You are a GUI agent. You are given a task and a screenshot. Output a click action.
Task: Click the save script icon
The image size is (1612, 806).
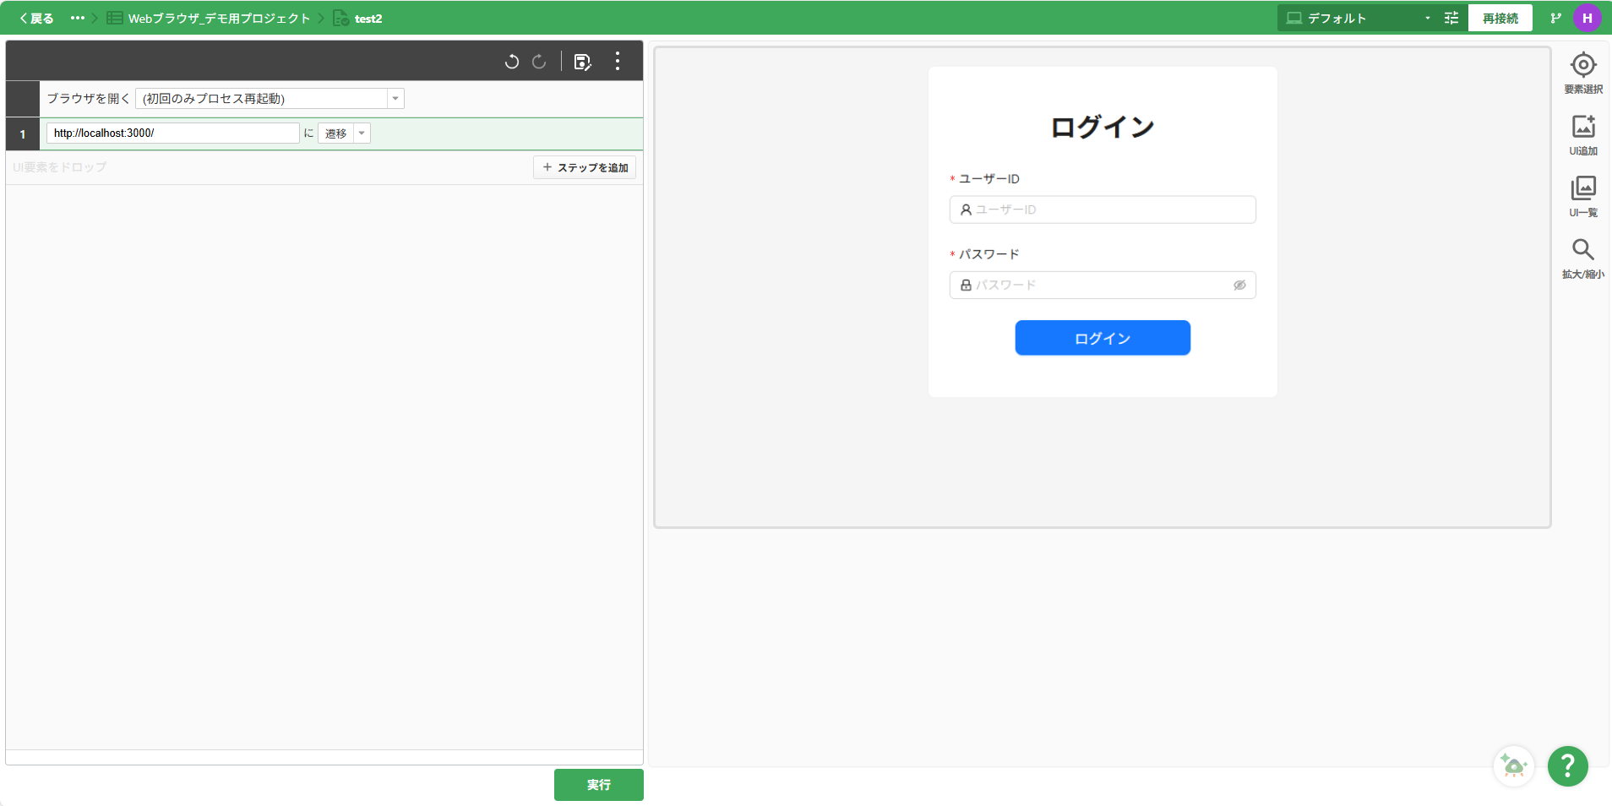(582, 62)
